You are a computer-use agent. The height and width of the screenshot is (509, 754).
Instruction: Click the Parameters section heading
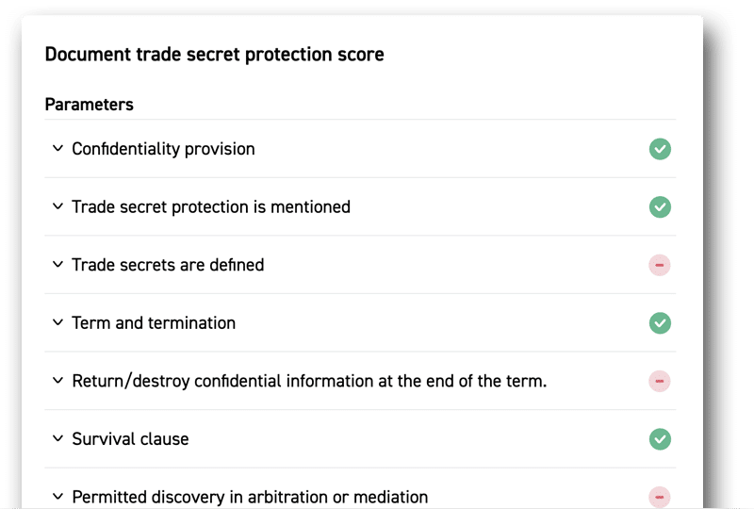pyautogui.click(x=89, y=105)
